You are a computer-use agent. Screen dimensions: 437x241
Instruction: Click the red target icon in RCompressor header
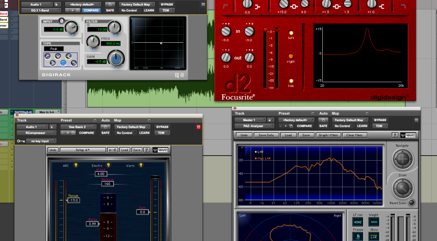pyautogui.click(x=199, y=127)
